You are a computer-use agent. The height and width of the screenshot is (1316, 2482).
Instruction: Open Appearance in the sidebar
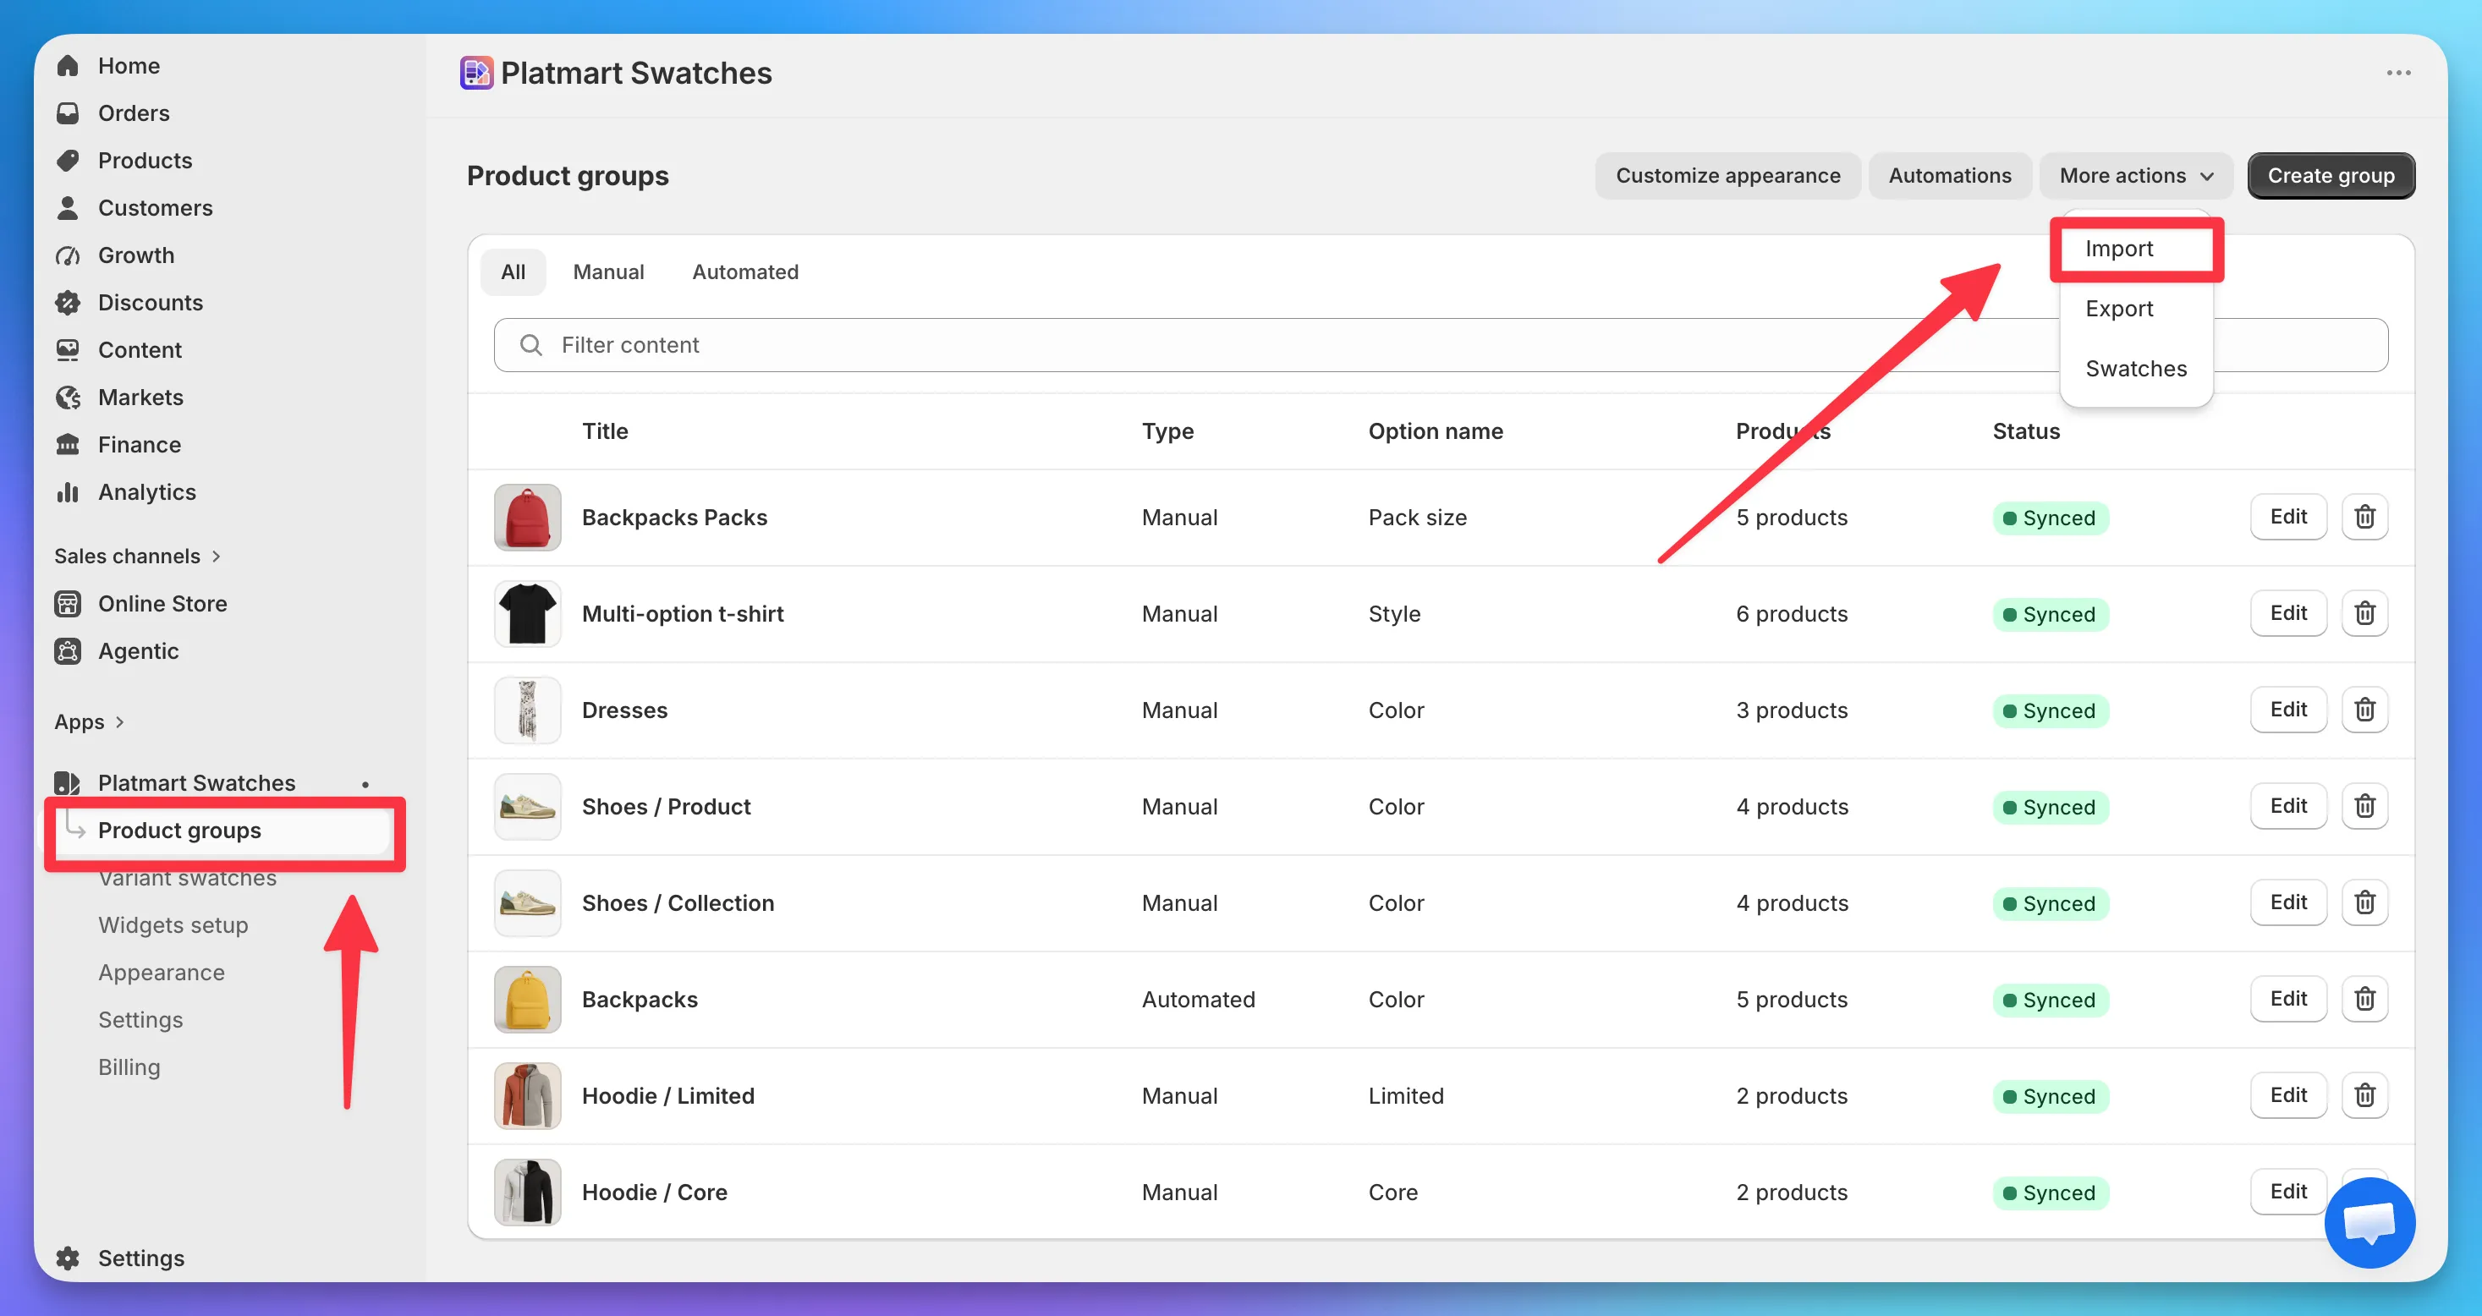point(162,973)
